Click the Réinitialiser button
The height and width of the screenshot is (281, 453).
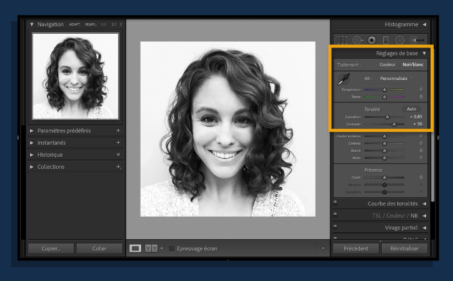coord(404,249)
